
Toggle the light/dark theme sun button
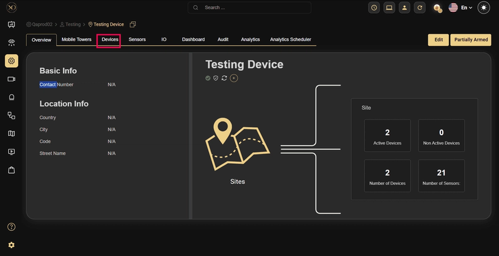click(x=484, y=7)
